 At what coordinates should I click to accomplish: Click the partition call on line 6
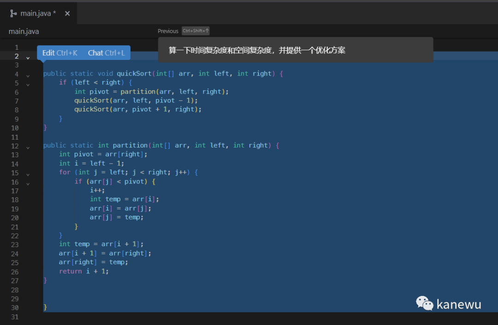138,91
